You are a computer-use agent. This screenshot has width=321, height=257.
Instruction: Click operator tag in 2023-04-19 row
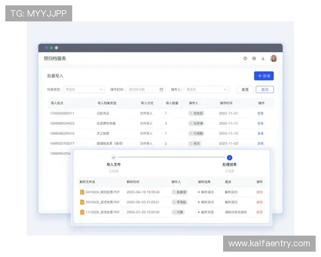tap(180, 192)
